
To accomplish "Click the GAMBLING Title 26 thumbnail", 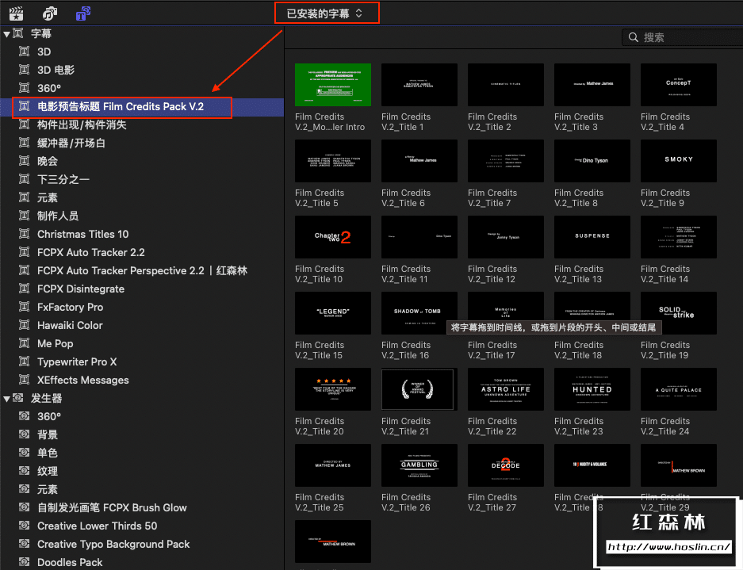I will [419, 465].
